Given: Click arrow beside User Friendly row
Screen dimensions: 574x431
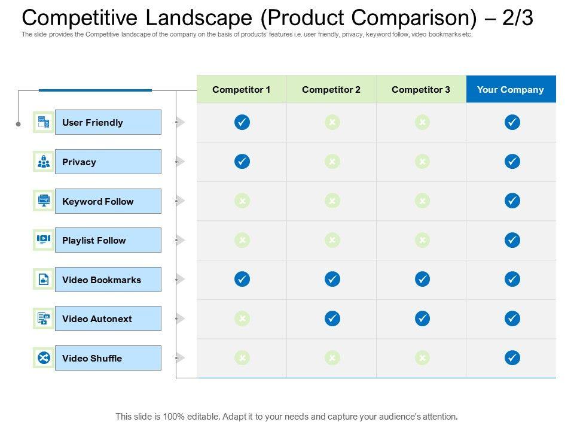Looking at the screenshot, I should (181, 123).
